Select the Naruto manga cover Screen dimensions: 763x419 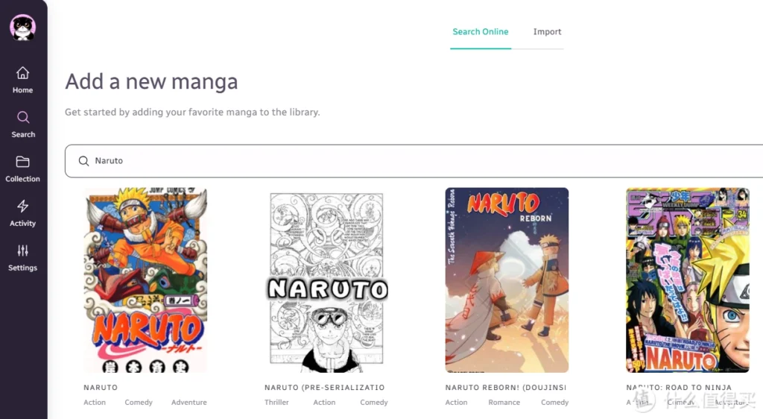click(x=145, y=280)
